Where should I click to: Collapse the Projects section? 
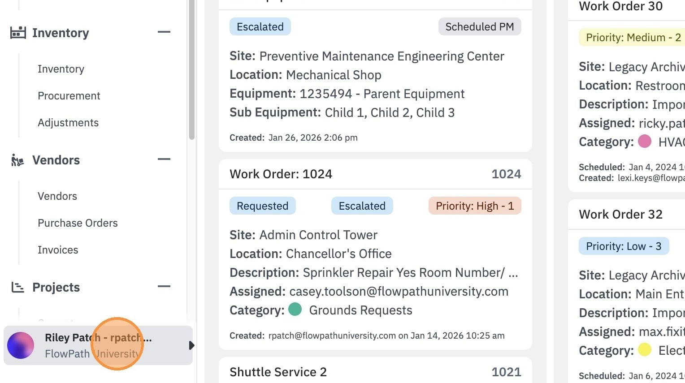164,286
